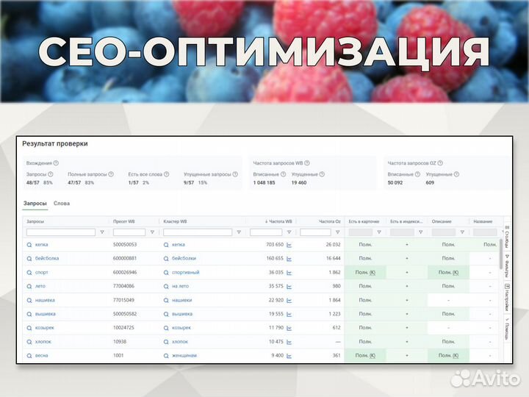Open frequency chart for 22 920 row
Image resolution: width=529 pixels, height=397 pixels.
[289, 301]
